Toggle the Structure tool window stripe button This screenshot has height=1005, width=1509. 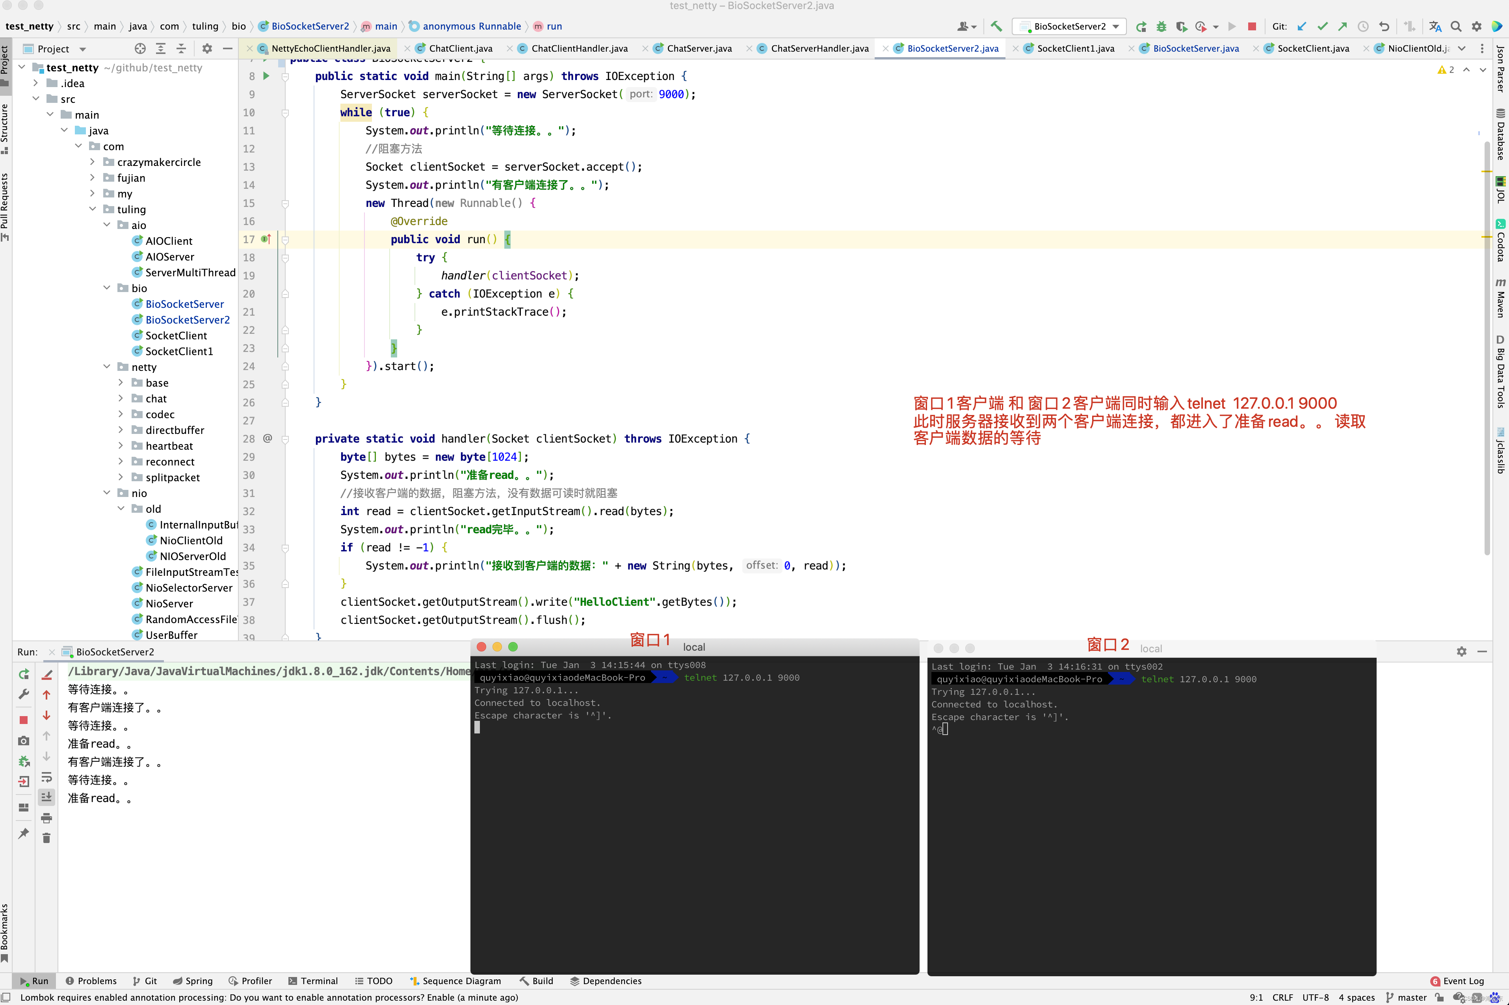5,130
